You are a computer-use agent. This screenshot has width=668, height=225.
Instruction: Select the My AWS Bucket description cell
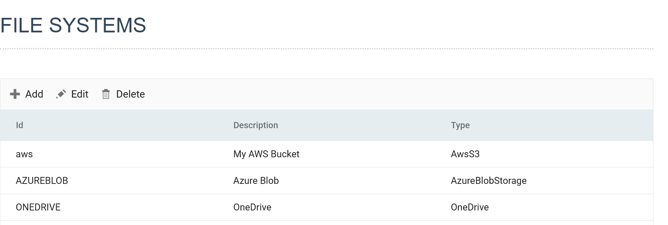(327, 154)
